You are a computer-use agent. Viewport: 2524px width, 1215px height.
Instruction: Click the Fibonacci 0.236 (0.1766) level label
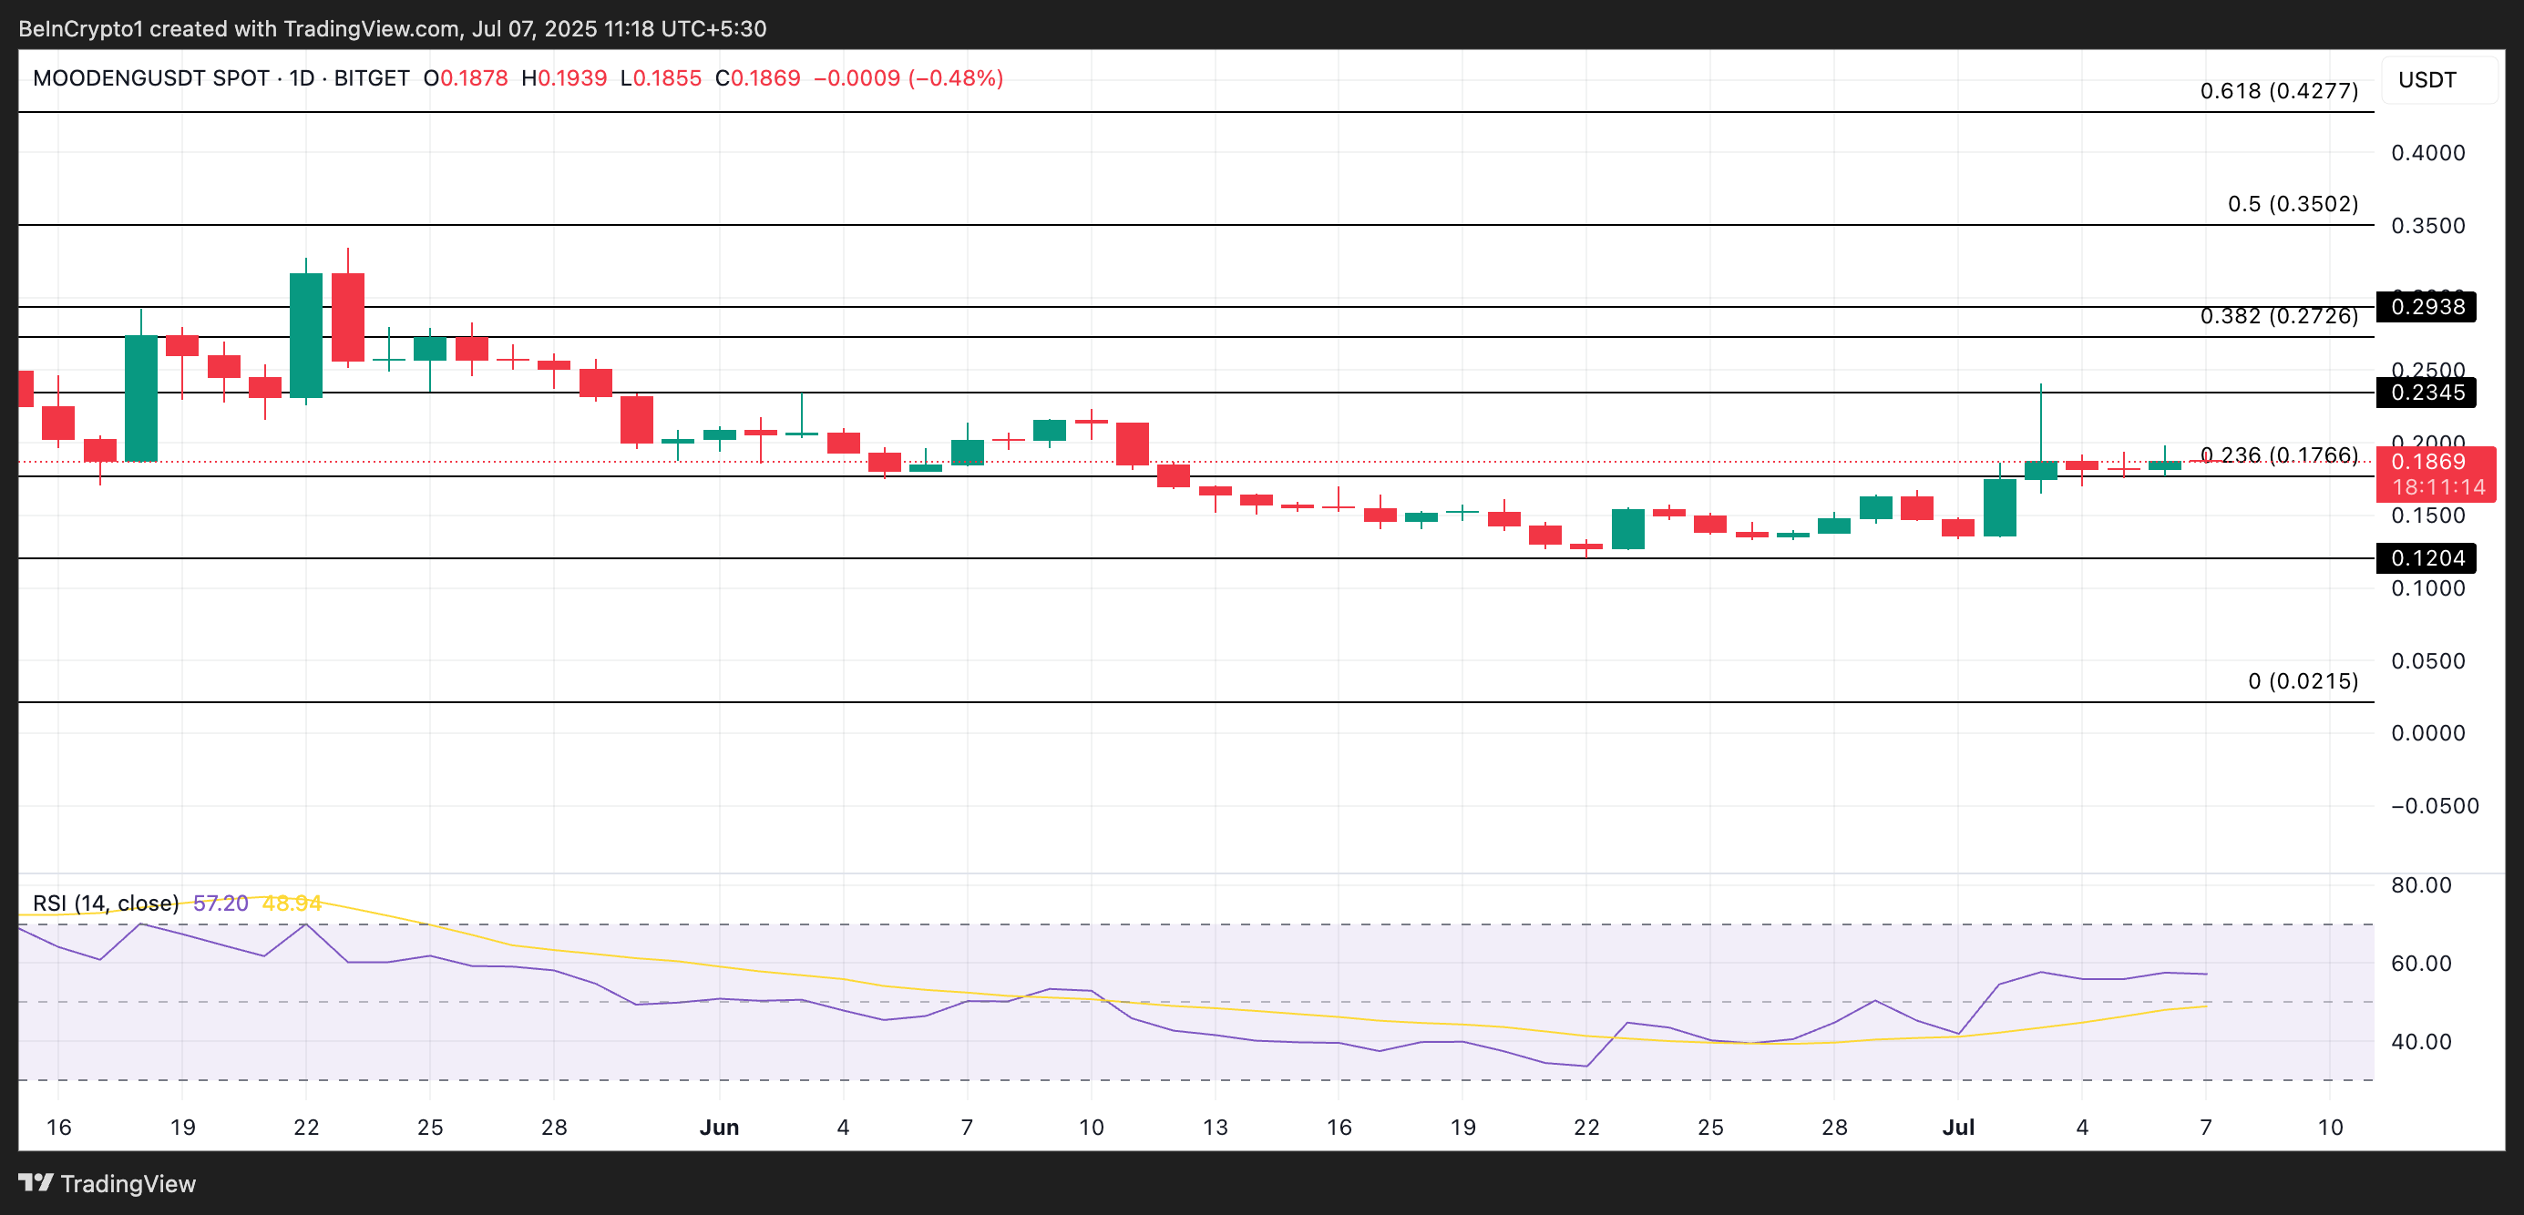pyautogui.click(x=2279, y=455)
